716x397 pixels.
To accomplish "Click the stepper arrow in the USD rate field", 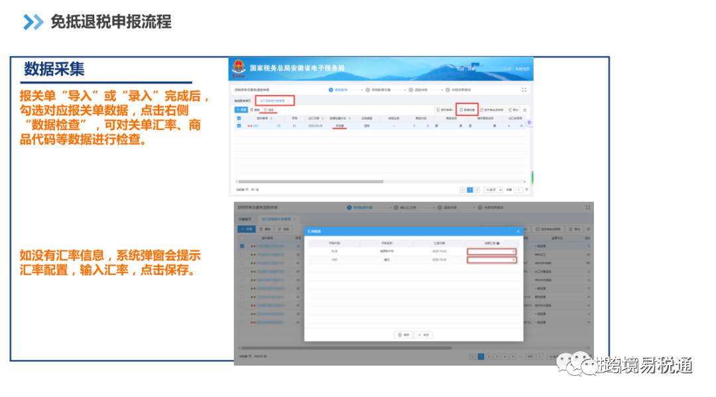I will pyautogui.click(x=514, y=260).
